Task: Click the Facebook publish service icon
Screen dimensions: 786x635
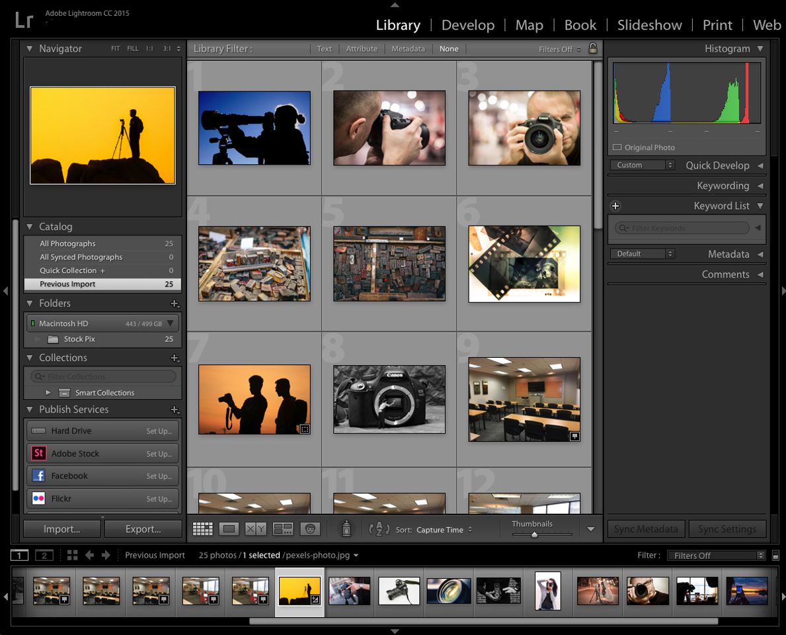Action: [38, 476]
